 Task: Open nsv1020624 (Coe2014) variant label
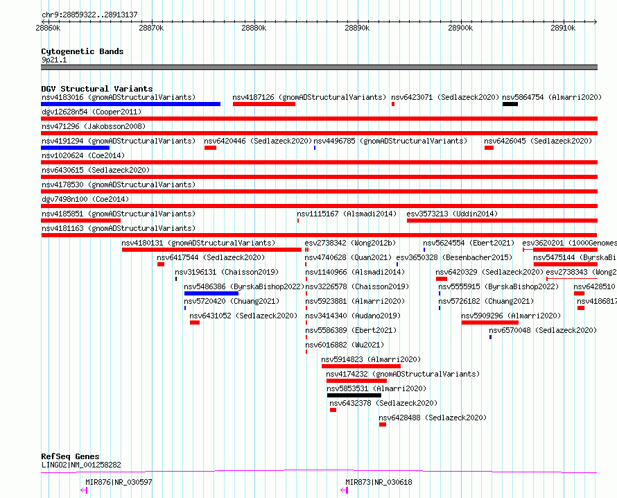pyautogui.click(x=83, y=155)
